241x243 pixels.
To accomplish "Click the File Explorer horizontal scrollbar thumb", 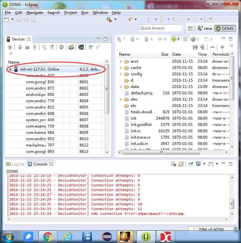I will [x=162, y=152].
